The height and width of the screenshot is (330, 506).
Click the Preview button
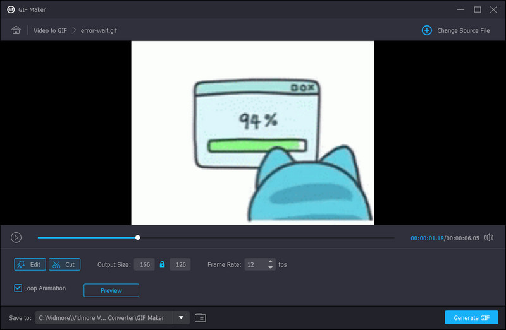point(111,290)
